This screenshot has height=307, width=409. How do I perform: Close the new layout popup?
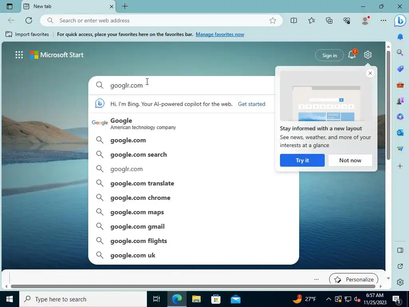tap(370, 73)
